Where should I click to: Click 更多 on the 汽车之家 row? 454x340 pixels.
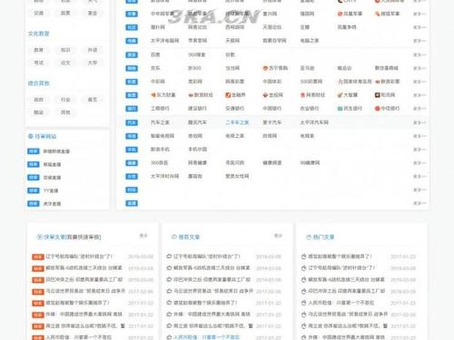[x=419, y=122]
